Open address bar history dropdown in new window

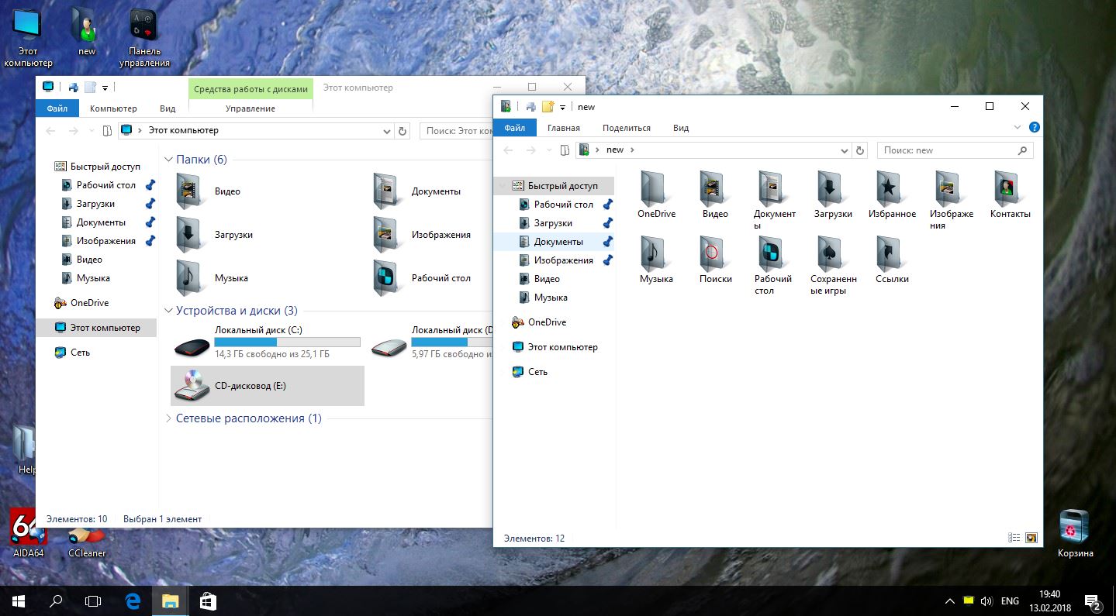point(845,150)
